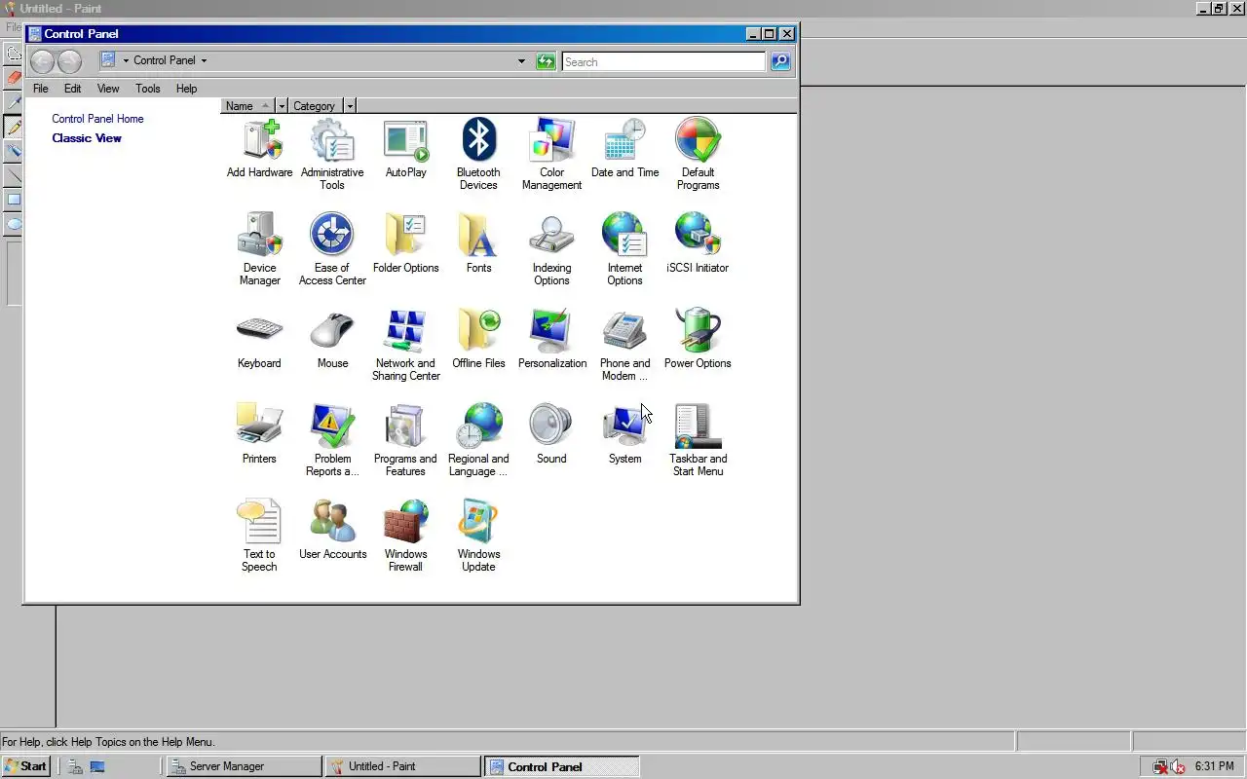Switch to Untitled - Paint taskbar button
The width and height of the screenshot is (1247, 779).
coord(402,766)
